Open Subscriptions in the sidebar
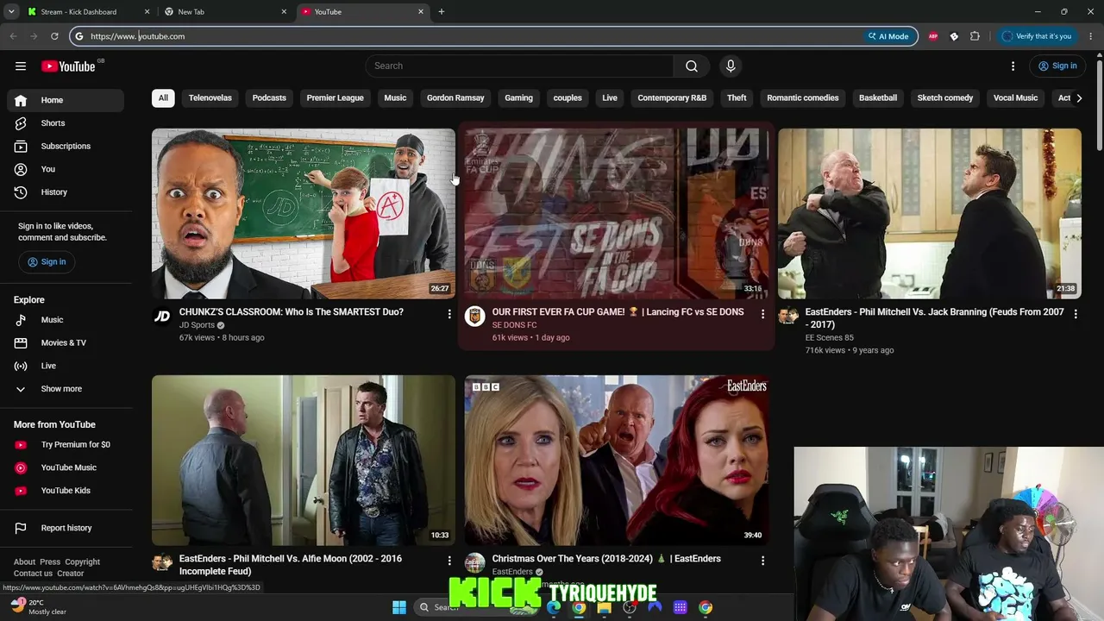The height and width of the screenshot is (621, 1104). [x=66, y=147]
